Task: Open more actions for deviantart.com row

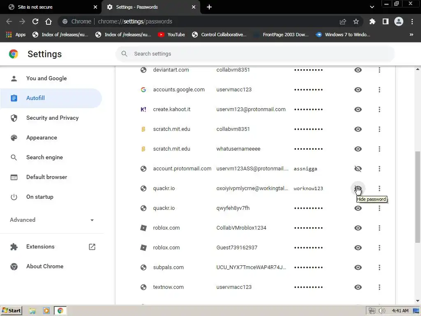Action: click(x=379, y=70)
